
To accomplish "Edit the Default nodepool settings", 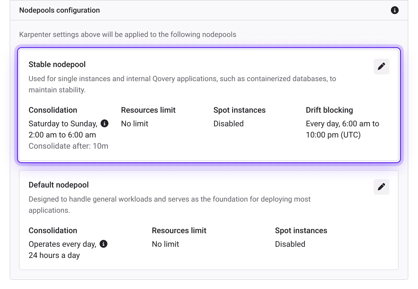I will pyautogui.click(x=381, y=187).
